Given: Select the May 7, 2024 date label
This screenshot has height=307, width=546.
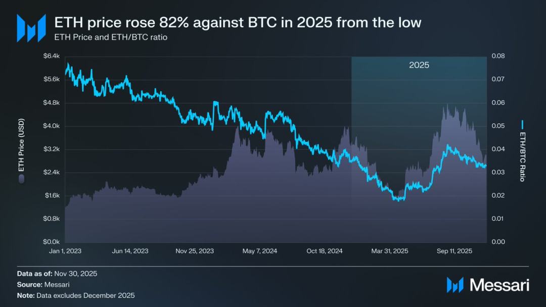Looking at the screenshot, I should point(260,251).
